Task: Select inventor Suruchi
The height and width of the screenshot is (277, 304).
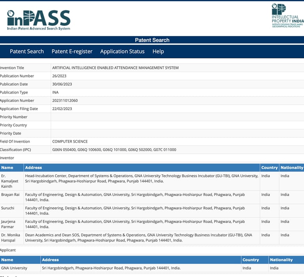Action: tap(8, 208)
